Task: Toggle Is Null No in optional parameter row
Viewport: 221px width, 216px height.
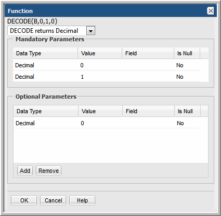Action: click(x=180, y=123)
